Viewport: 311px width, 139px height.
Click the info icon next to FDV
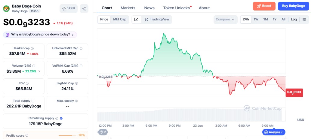[x=27, y=83]
